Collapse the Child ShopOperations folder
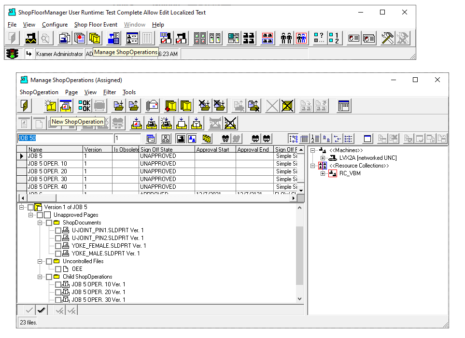Screen dimensions: 465x338 coord(40,277)
